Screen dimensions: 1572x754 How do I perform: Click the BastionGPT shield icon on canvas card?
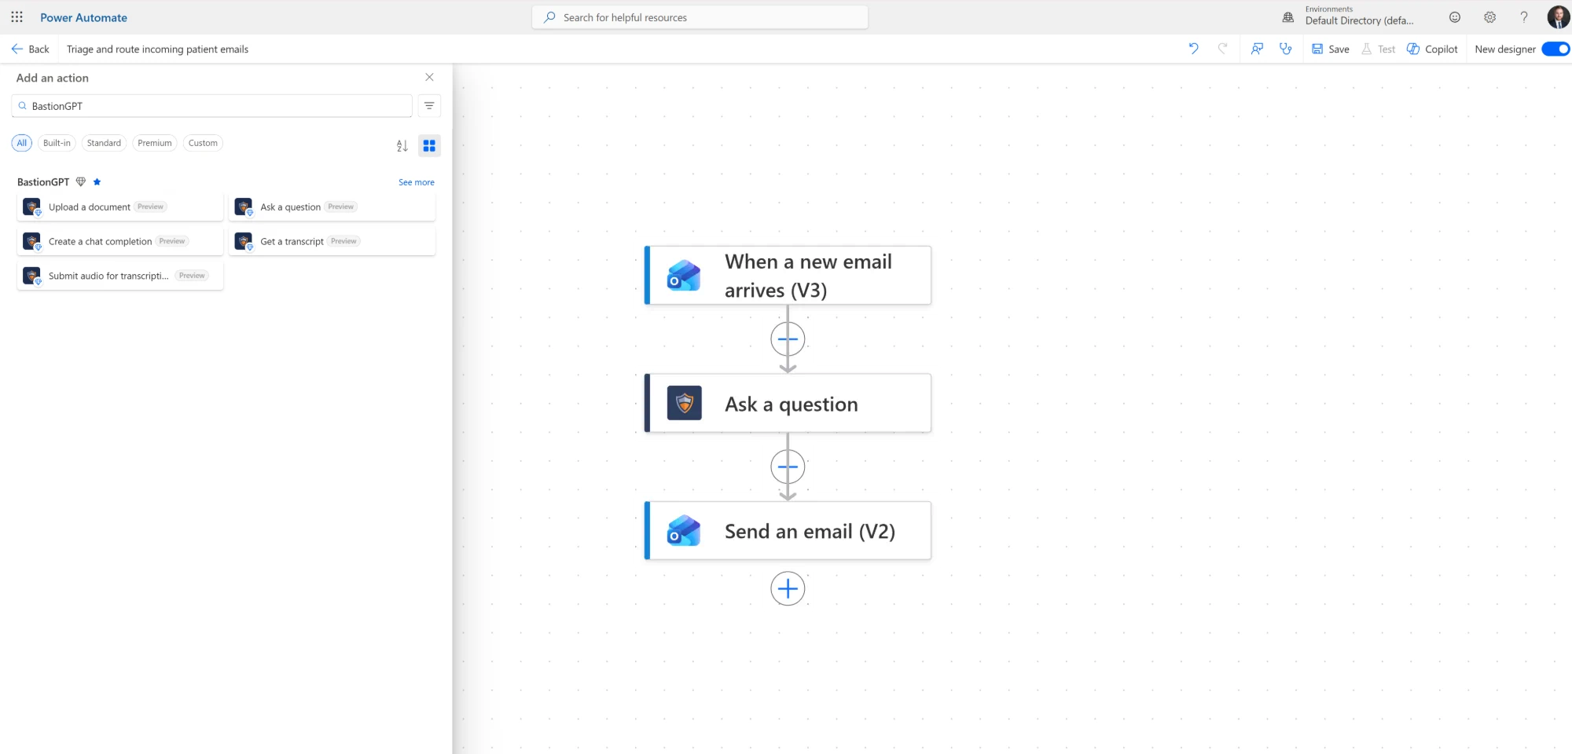[x=684, y=403]
